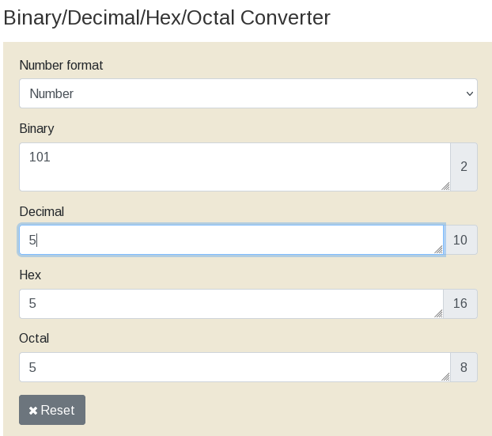
Task: Click the Octal field resize handle
Action: [445, 377]
